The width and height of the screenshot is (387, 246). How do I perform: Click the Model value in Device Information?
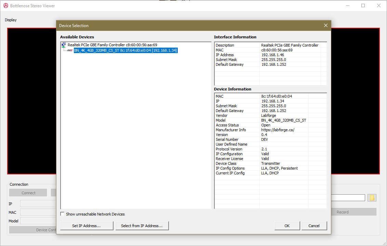[x=284, y=120]
